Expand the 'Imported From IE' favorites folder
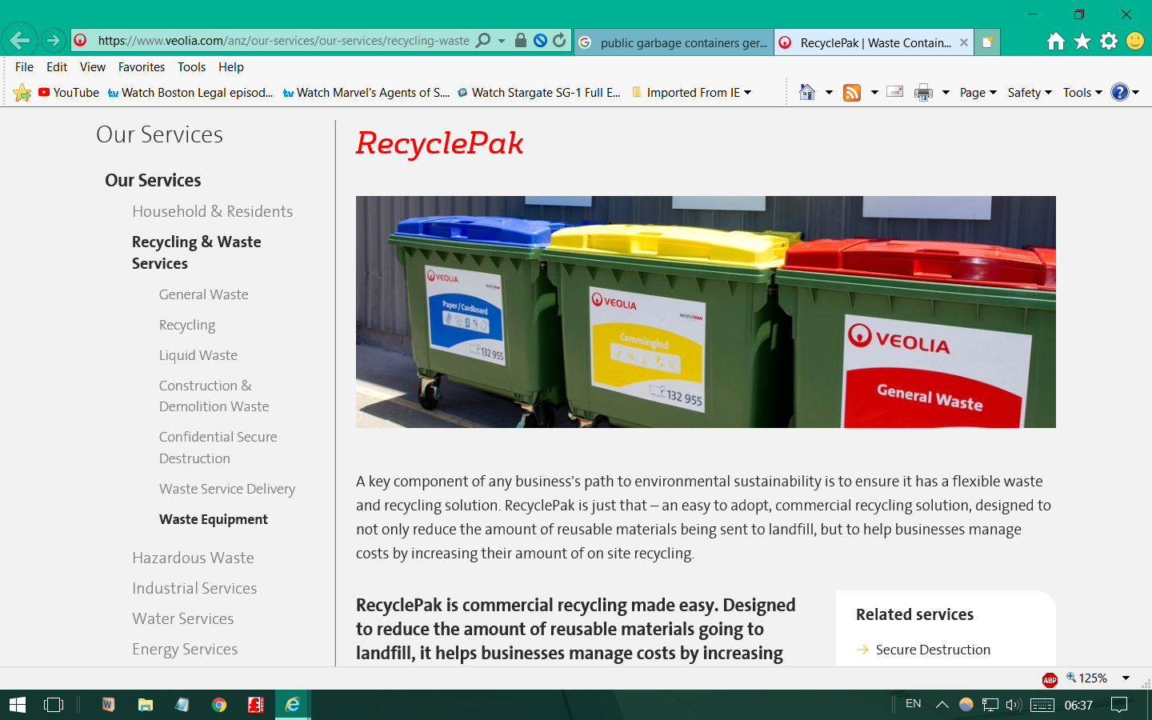The image size is (1152, 720). pyautogui.click(x=692, y=93)
